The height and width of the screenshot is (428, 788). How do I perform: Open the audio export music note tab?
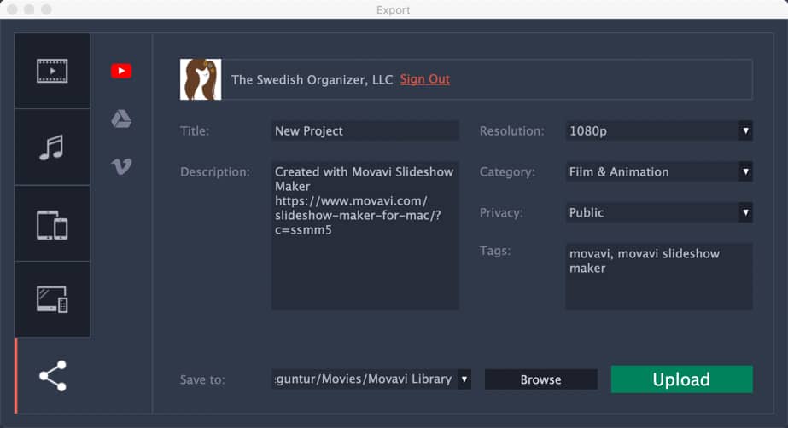tap(52, 147)
